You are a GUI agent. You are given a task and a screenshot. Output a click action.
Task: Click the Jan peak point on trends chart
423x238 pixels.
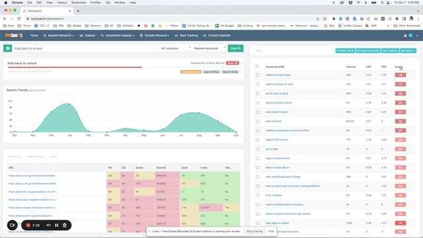tap(70, 104)
